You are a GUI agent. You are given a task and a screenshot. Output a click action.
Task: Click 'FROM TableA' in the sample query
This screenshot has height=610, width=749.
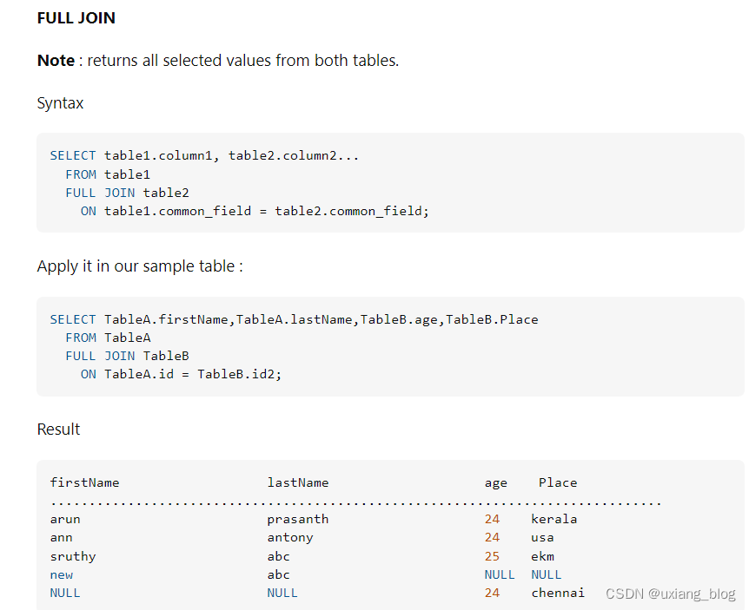(109, 338)
